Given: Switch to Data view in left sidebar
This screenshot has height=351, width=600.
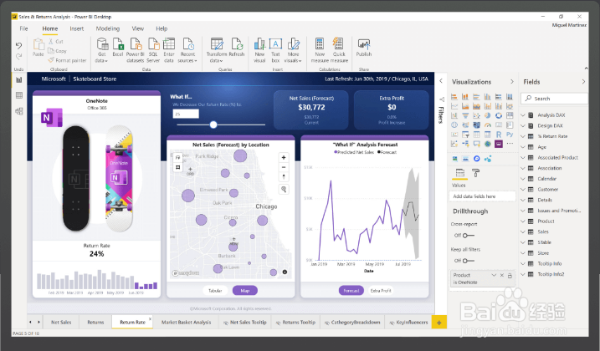Looking at the screenshot, I should coord(18,95).
